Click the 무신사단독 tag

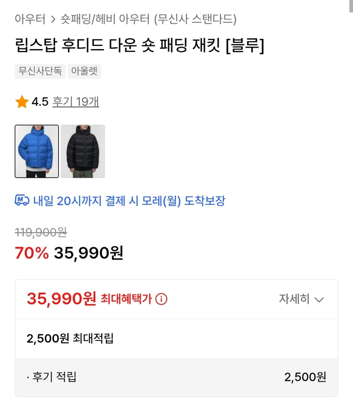coord(40,71)
